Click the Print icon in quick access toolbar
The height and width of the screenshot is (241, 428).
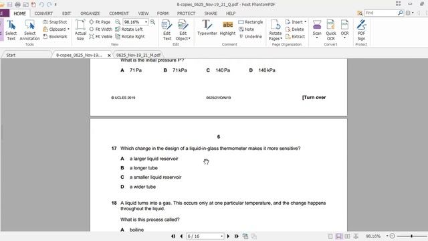pos(17,5)
